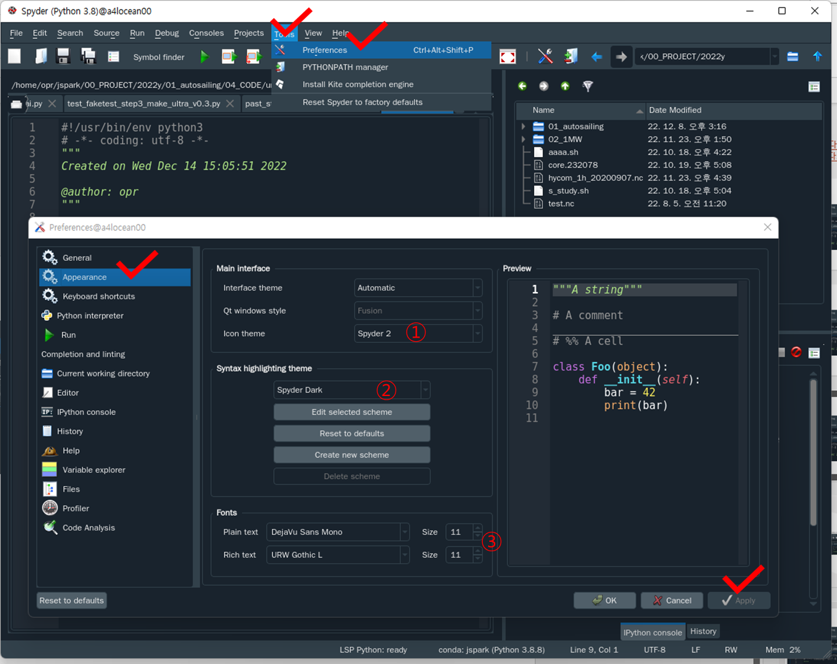
Task: Open the IPython console pane options icon
Action: 814,353
